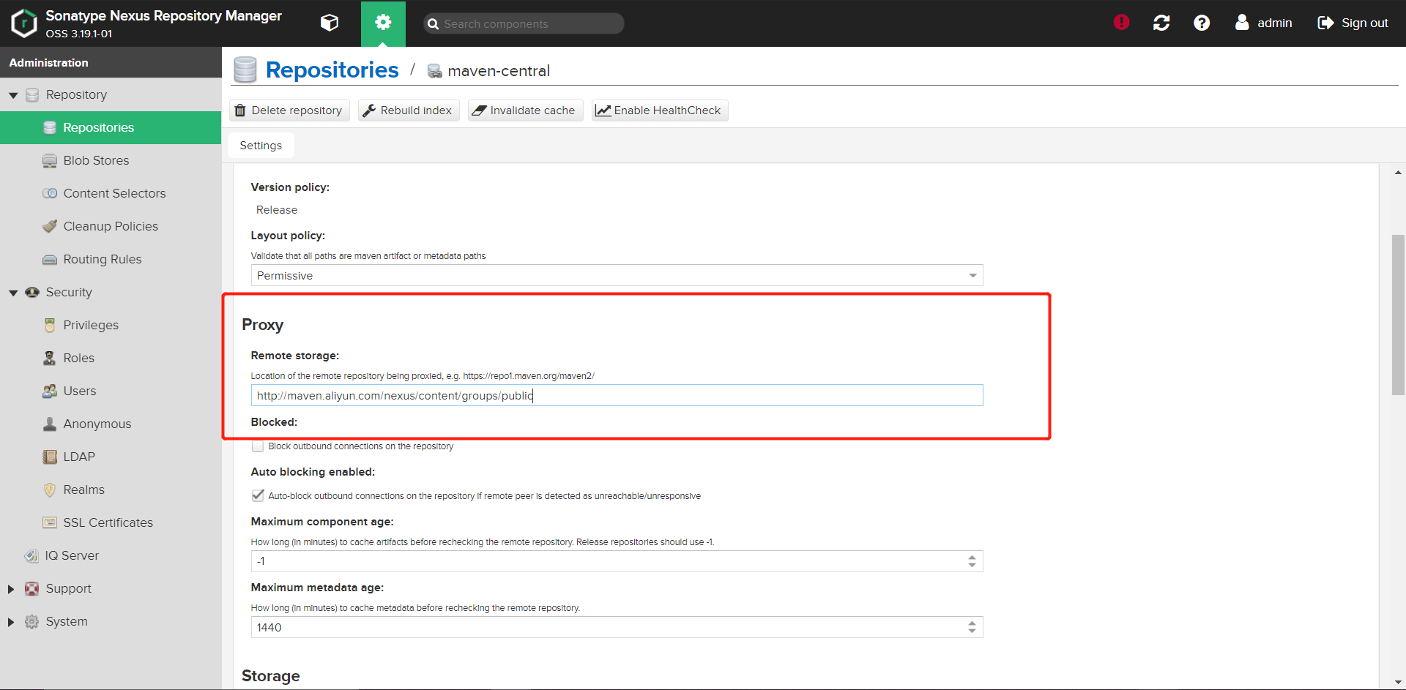Decrease Maximum component age with down arrow
Screen dimensions: 1406x690
point(972,565)
